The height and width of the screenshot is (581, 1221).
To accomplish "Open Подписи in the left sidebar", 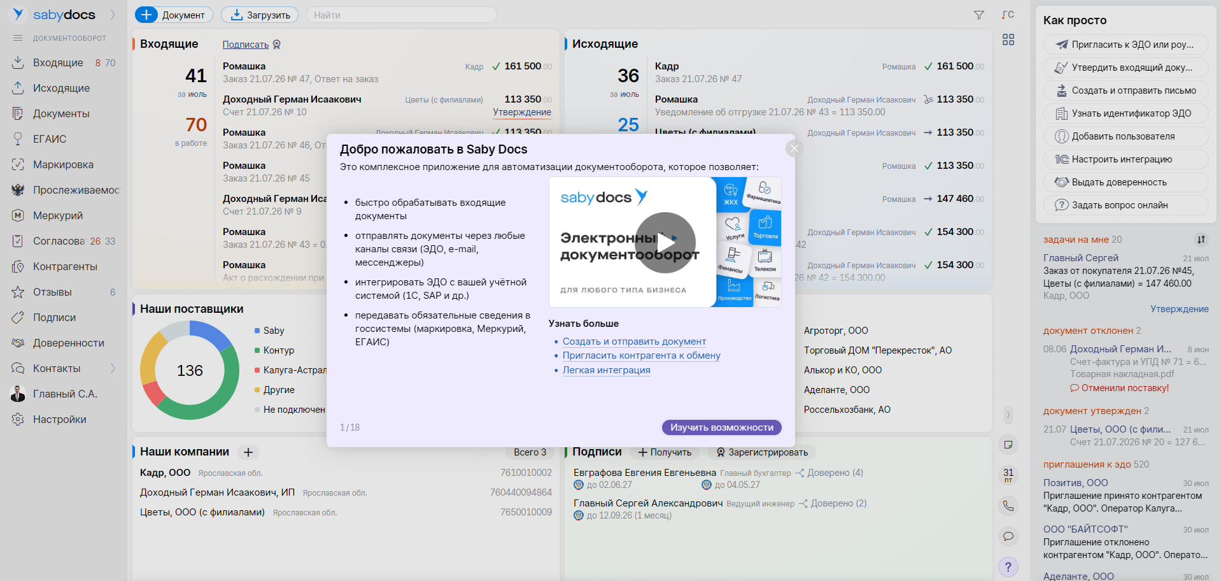I will coord(54,317).
